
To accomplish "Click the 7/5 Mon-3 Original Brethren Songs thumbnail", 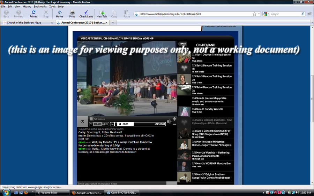I will [x=184, y=177].
